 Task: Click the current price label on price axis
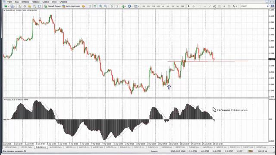[x=272, y=59]
